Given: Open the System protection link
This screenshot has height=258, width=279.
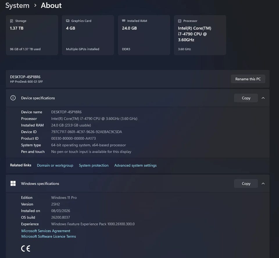Looking at the screenshot, I should click(94, 165).
